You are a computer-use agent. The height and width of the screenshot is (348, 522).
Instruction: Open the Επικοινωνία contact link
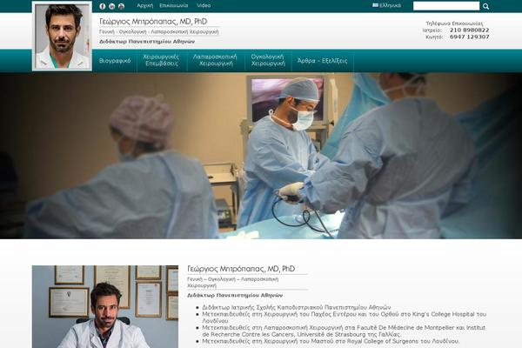point(173,6)
